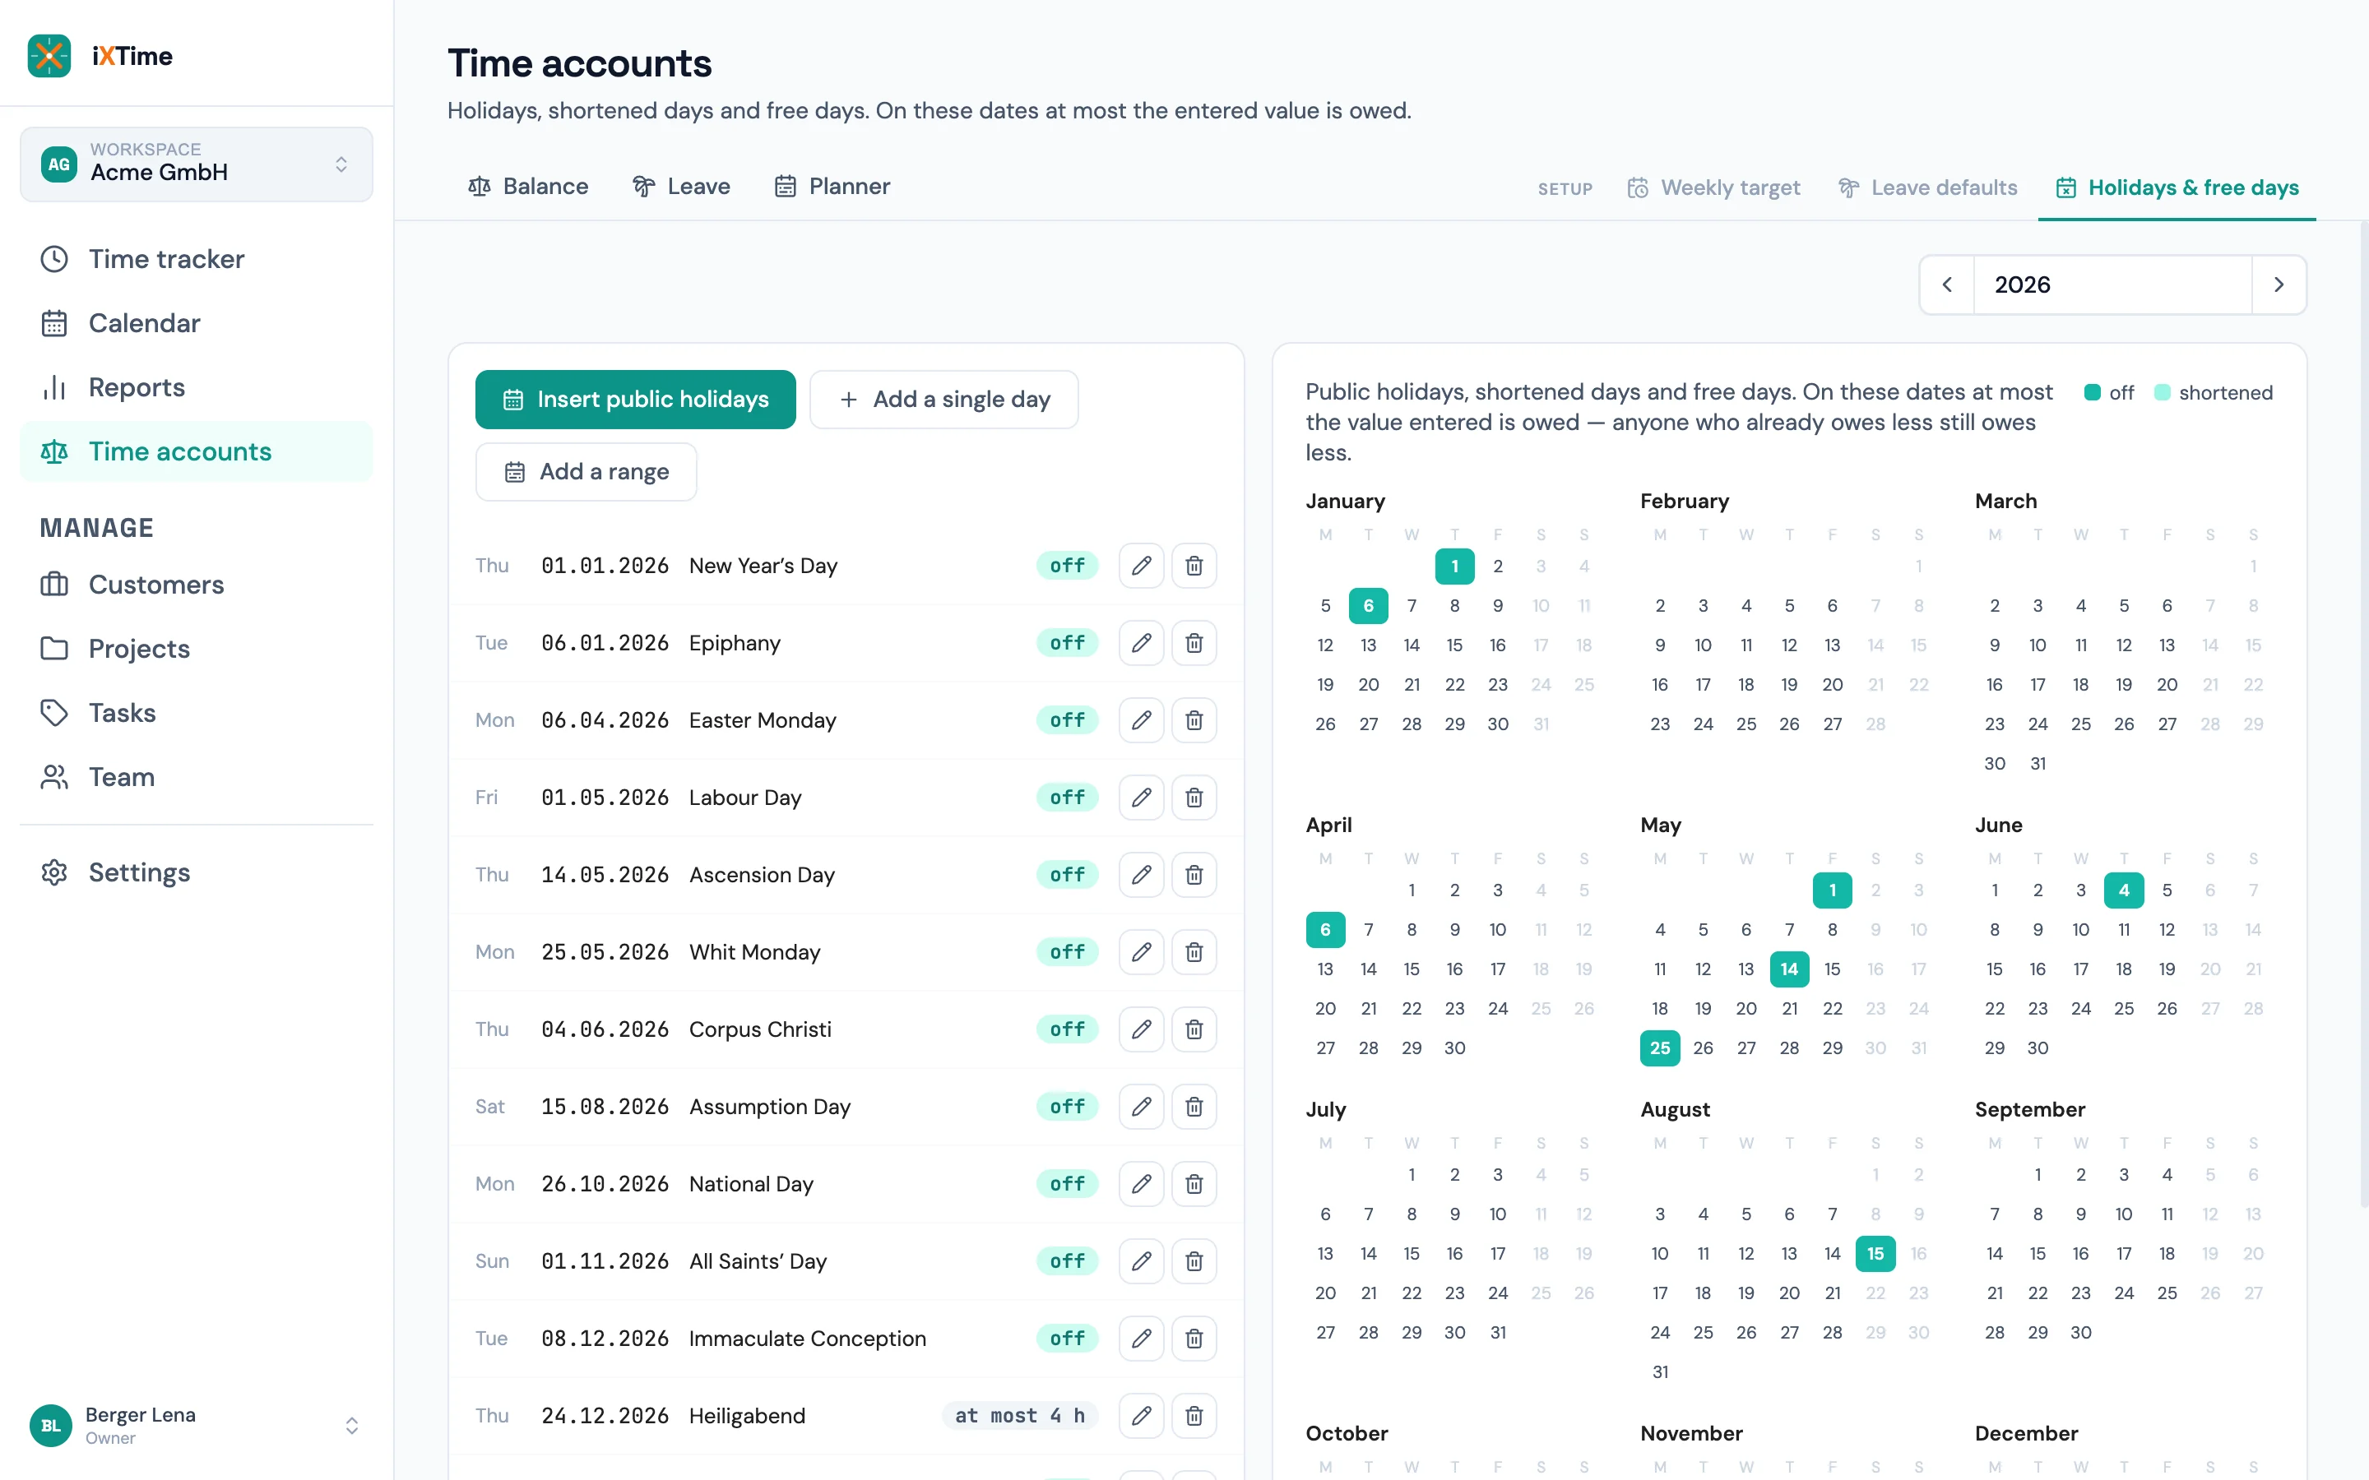Select January 6 in the calendar
This screenshot has height=1480, width=2369.
(1369, 606)
